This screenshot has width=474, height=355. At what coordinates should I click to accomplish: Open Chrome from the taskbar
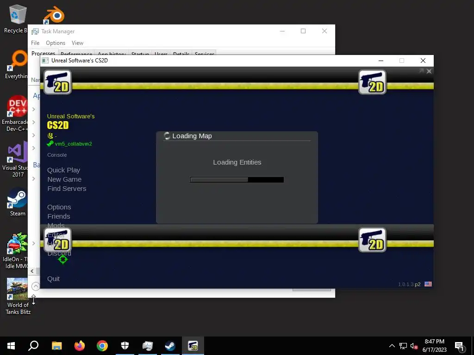click(102, 346)
